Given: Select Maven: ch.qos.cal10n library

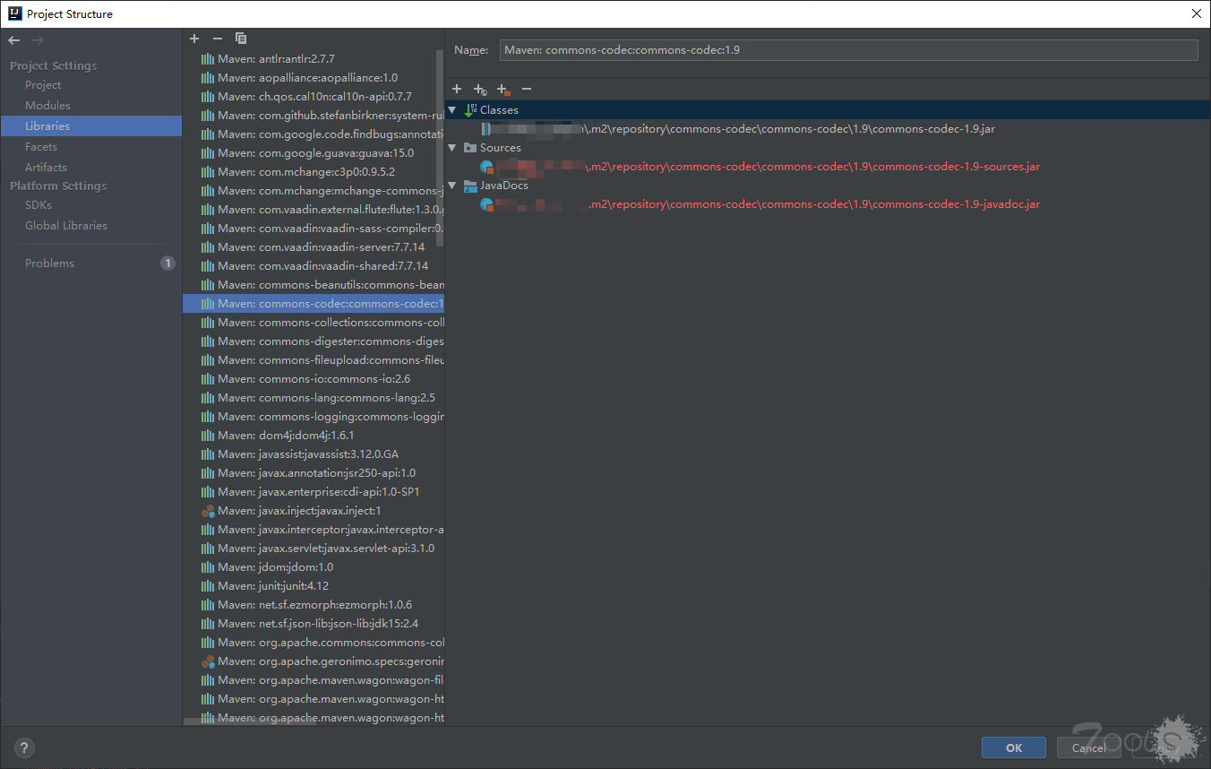Looking at the screenshot, I should (x=313, y=97).
